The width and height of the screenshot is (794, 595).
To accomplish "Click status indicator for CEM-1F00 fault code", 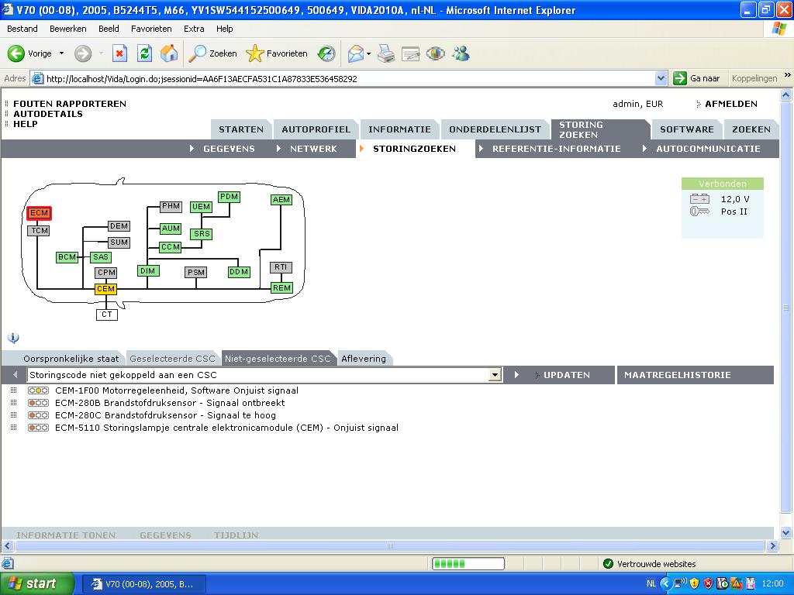I will pos(38,390).
